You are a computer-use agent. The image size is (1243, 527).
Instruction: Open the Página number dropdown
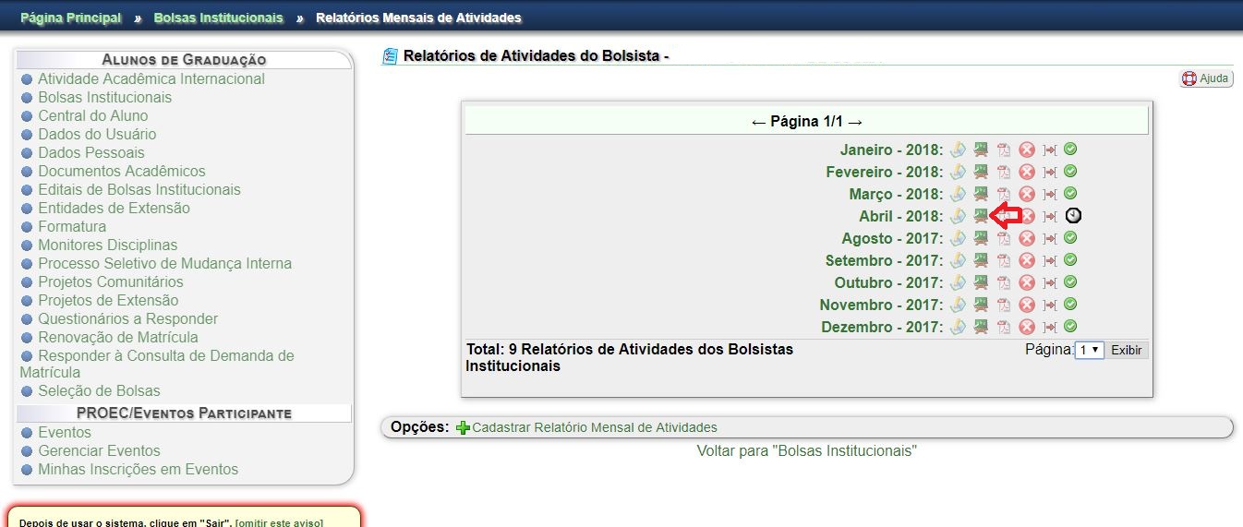(x=1090, y=351)
